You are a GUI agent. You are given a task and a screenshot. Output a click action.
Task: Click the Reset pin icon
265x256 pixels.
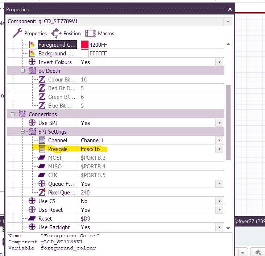pos(32,219)
